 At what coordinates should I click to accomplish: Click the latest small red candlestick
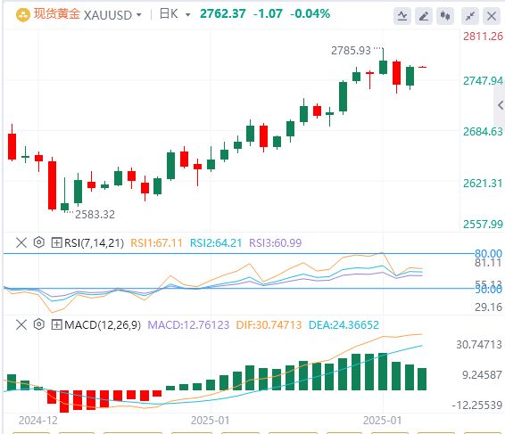point(422,67)
